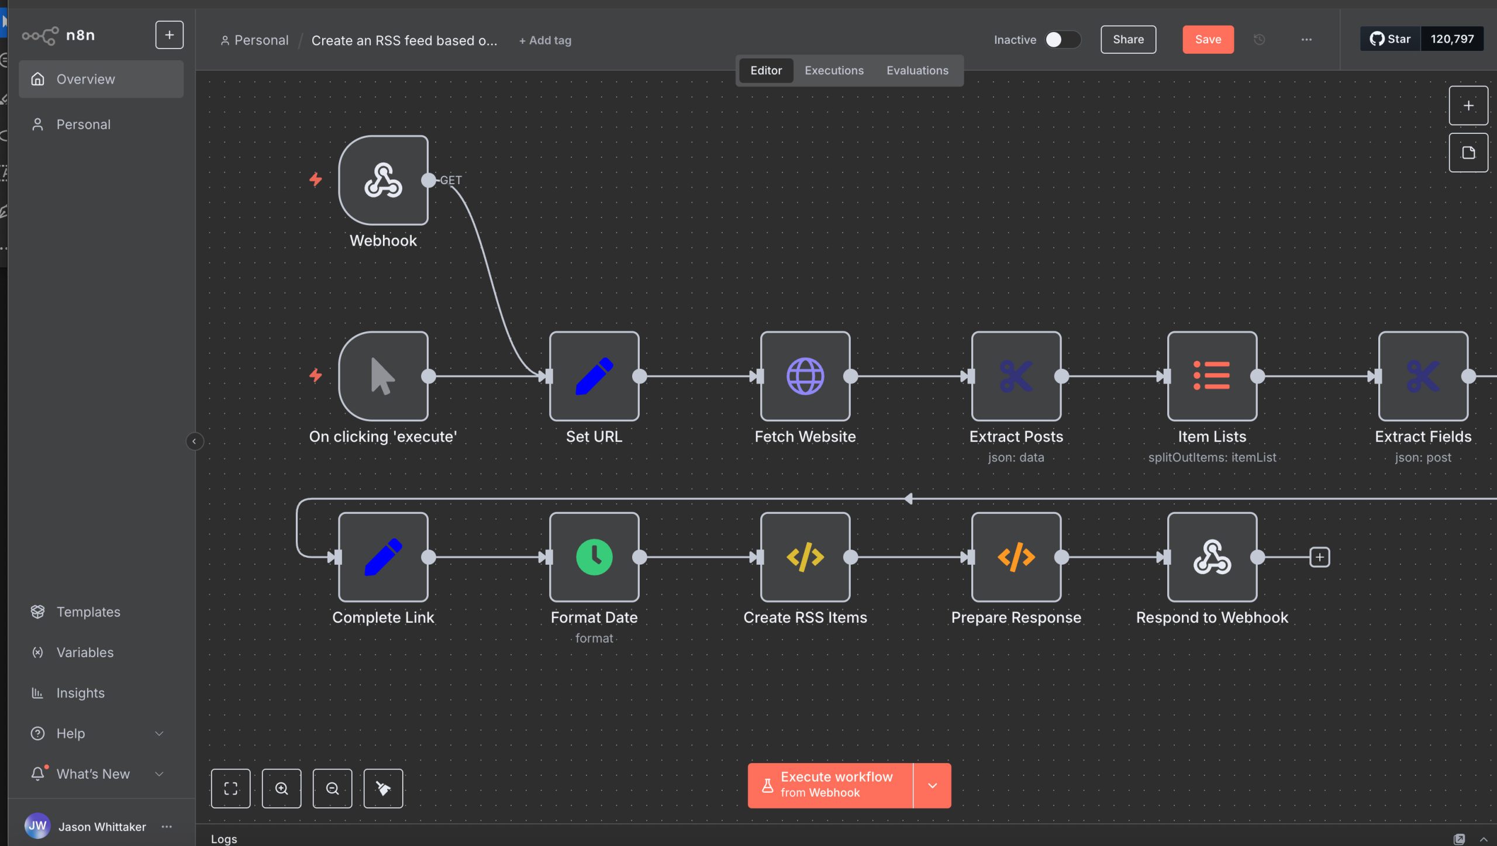Collapse the left sidebar
Image resolution: width=1497 pixels, height=846 pixels.
pos(194,441)
